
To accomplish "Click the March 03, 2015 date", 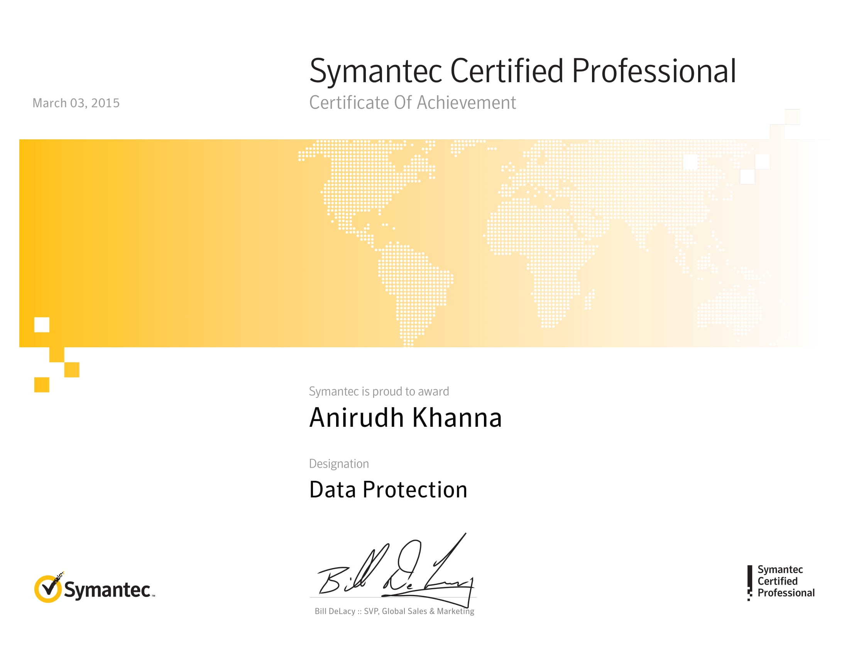I will [76, 103].
